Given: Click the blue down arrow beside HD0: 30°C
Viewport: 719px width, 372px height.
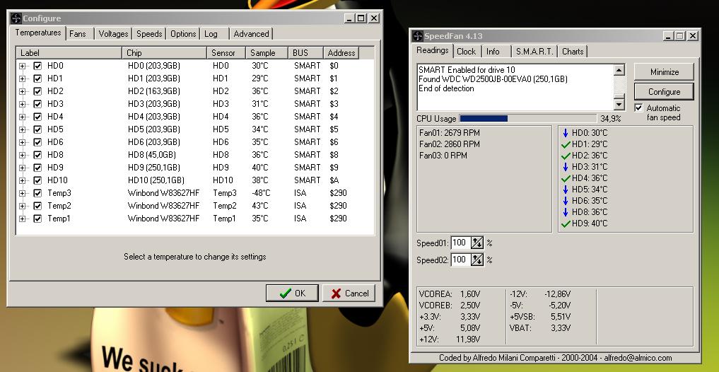Looking at the screenshot, I should coord(566,133).
